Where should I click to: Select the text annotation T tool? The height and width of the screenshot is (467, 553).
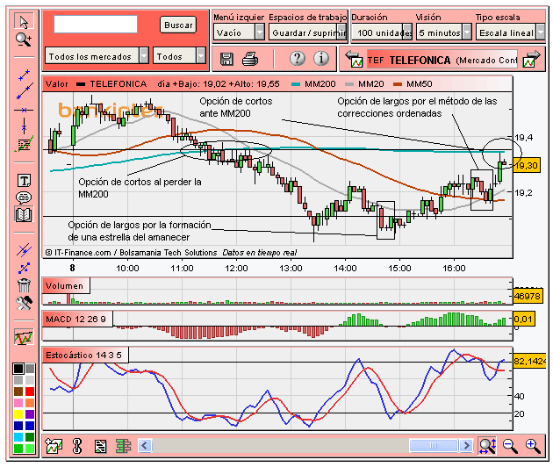[24, 180]
